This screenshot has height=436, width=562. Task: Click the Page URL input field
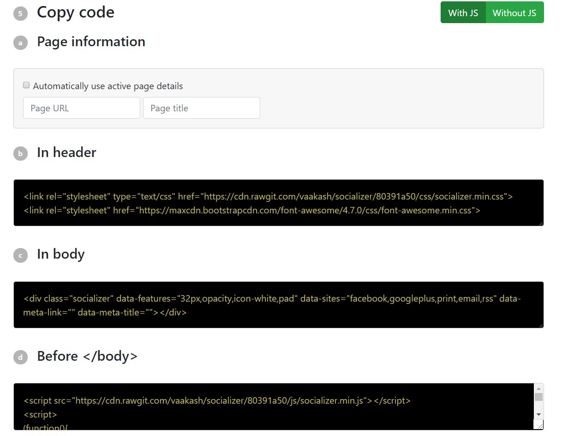[82, 108]
